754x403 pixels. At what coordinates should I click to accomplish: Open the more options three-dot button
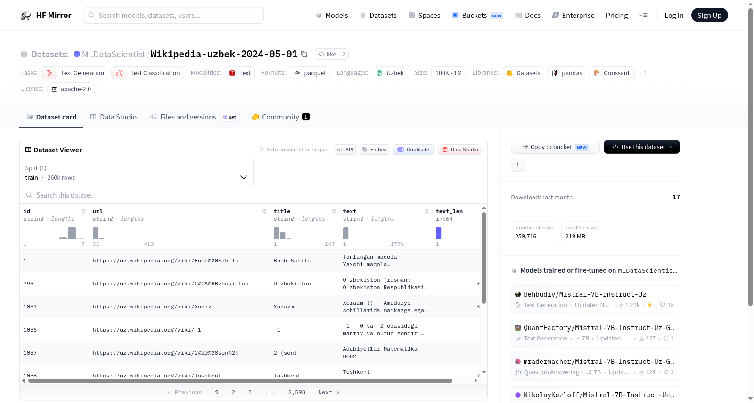pyautogui.click(x=518, y=165)
